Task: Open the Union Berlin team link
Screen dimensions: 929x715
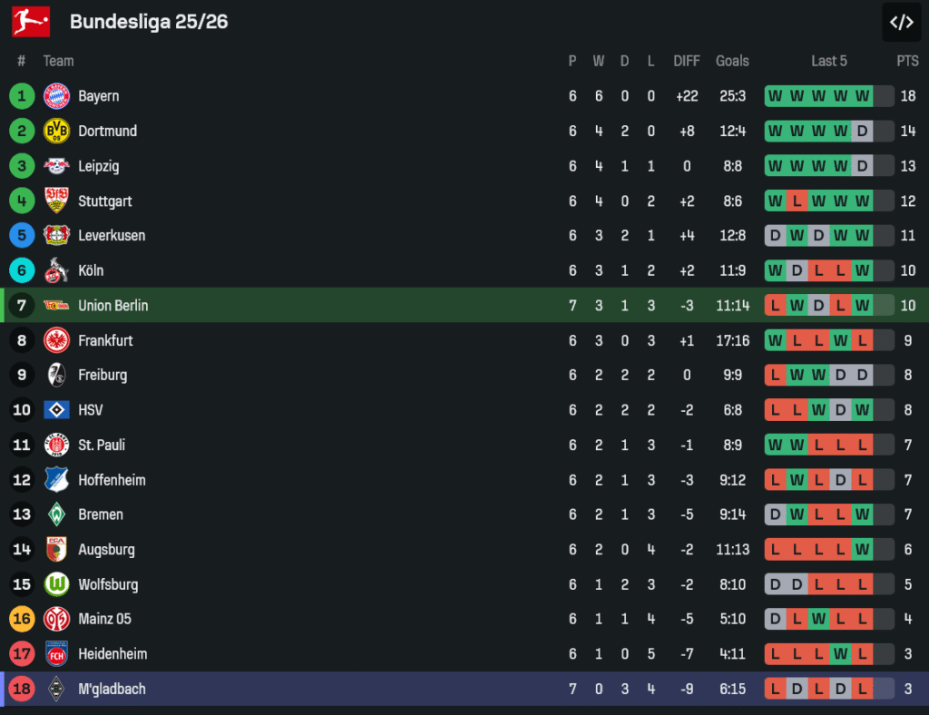Action: point(112,306)
